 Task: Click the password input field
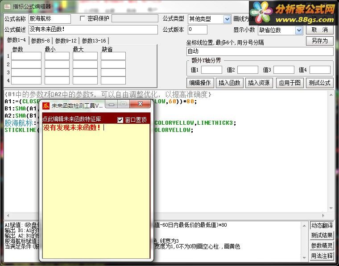tap(135, 18)
